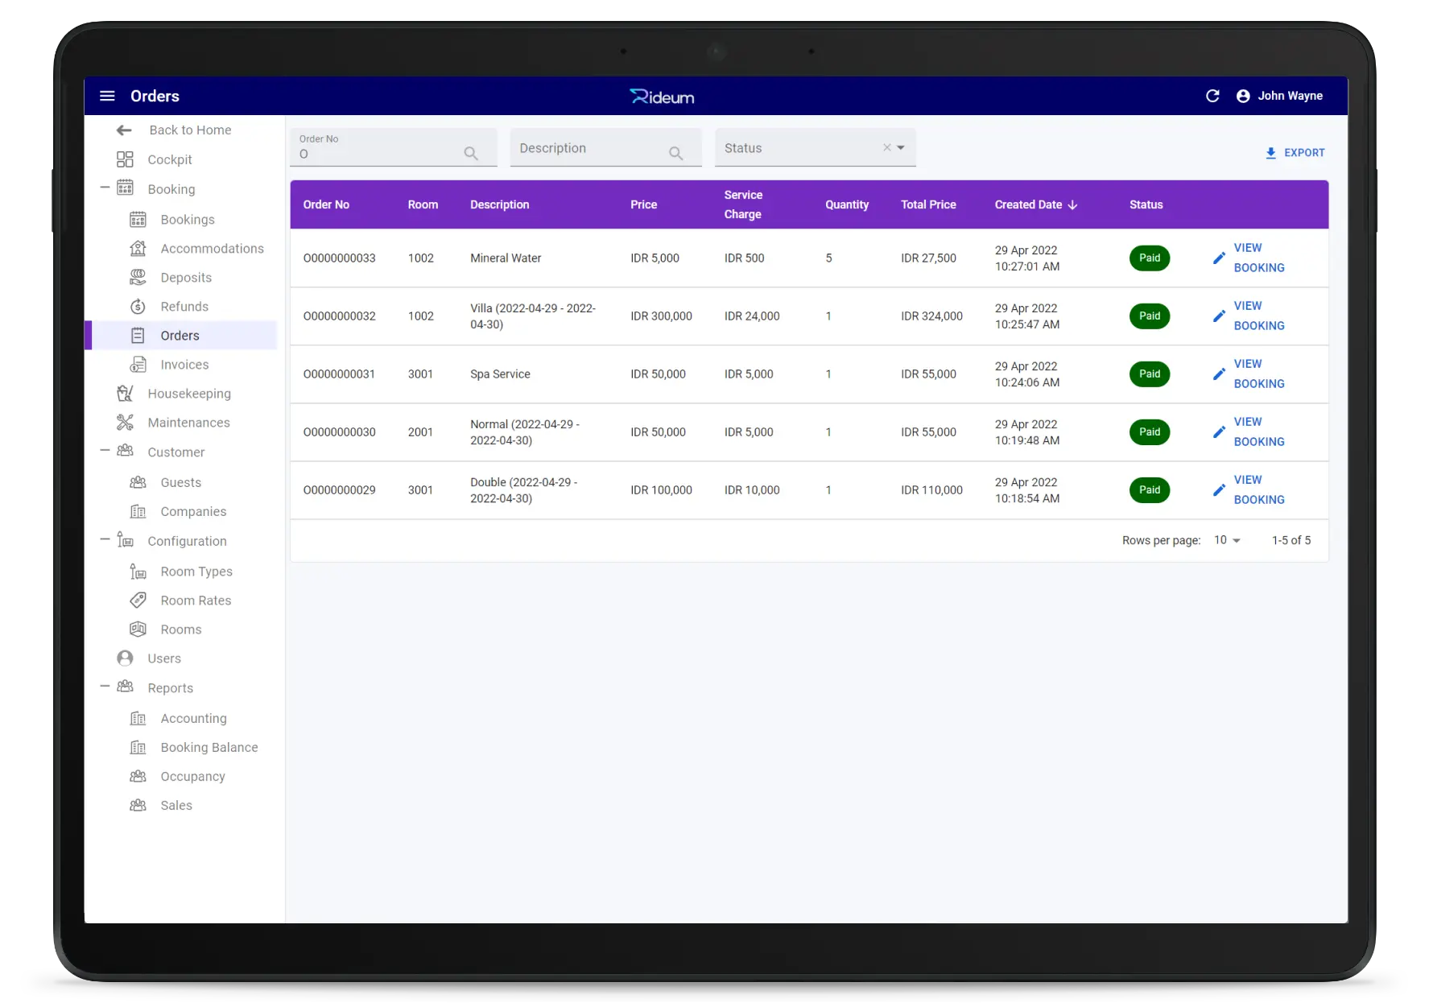Collapse the Configuration section in sidebar
Viewport: 1433px width, 1003px height.
(x=105, y=540)
